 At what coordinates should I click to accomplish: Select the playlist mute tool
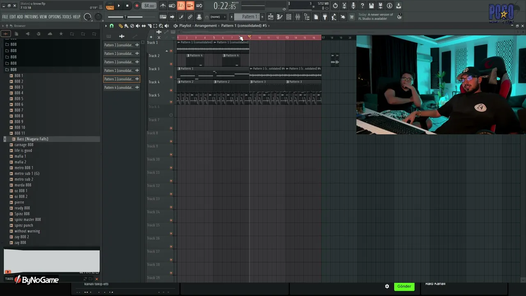138,26
